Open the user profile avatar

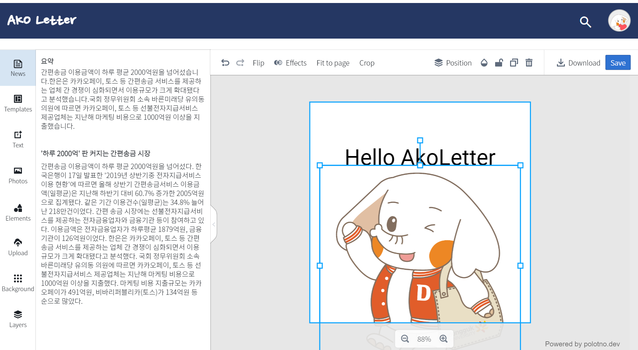tap(619, 21)
